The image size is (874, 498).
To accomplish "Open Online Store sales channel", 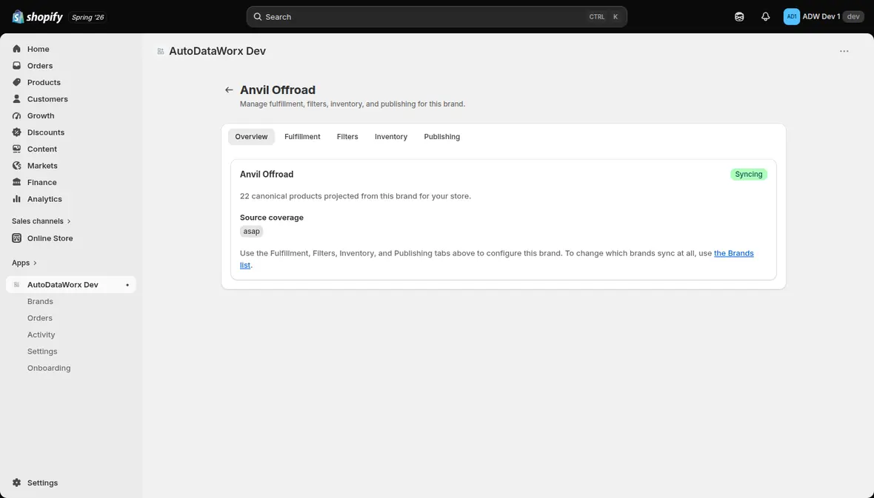I will [50, 238].
